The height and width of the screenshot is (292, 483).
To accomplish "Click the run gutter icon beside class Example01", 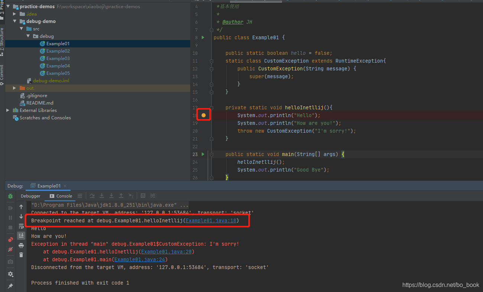I will [x=203, y=37].
